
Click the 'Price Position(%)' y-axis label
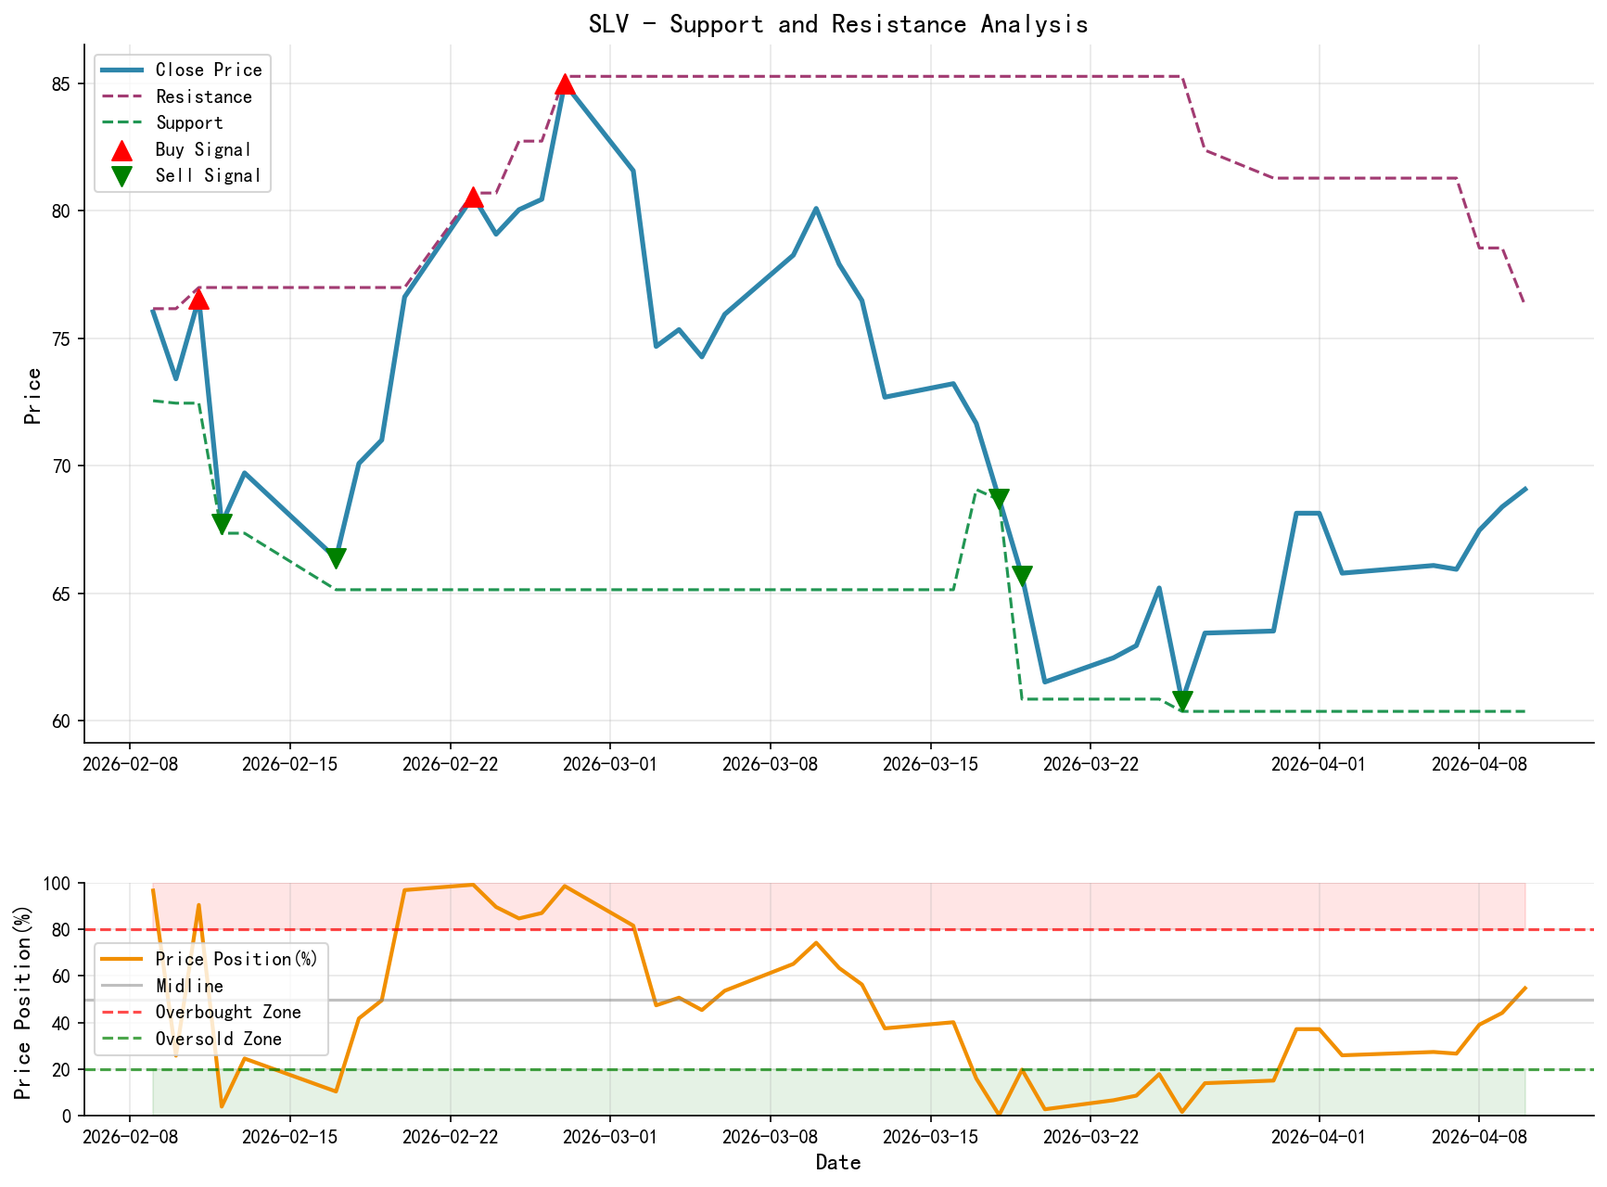coord(23,1002)
